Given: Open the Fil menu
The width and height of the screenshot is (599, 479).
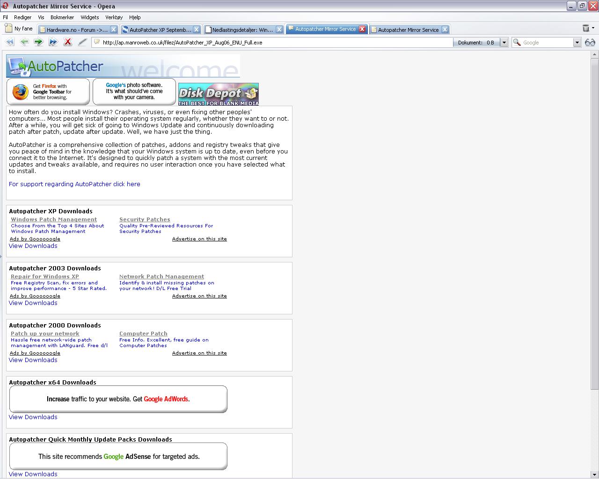Looking at the screenshot, I should pos(6,17).
